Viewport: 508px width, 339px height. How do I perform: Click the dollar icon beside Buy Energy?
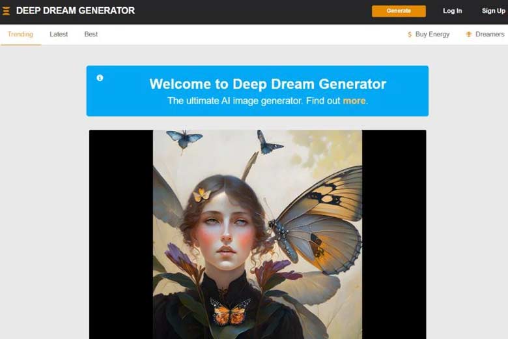click(x=410, y=35)
